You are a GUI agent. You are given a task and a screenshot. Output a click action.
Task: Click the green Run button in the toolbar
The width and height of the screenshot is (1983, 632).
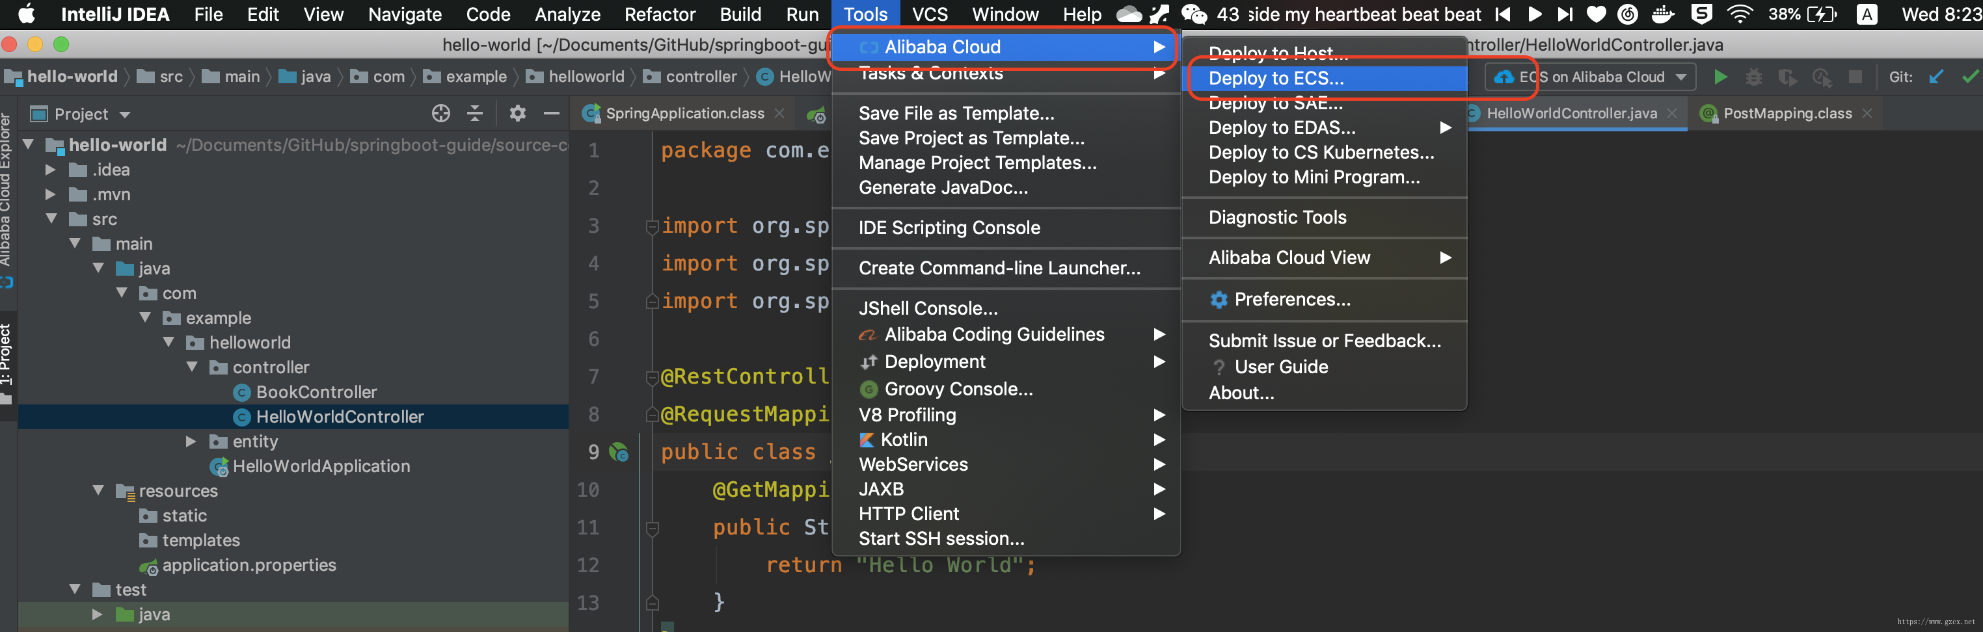(x=1721, y=77)
